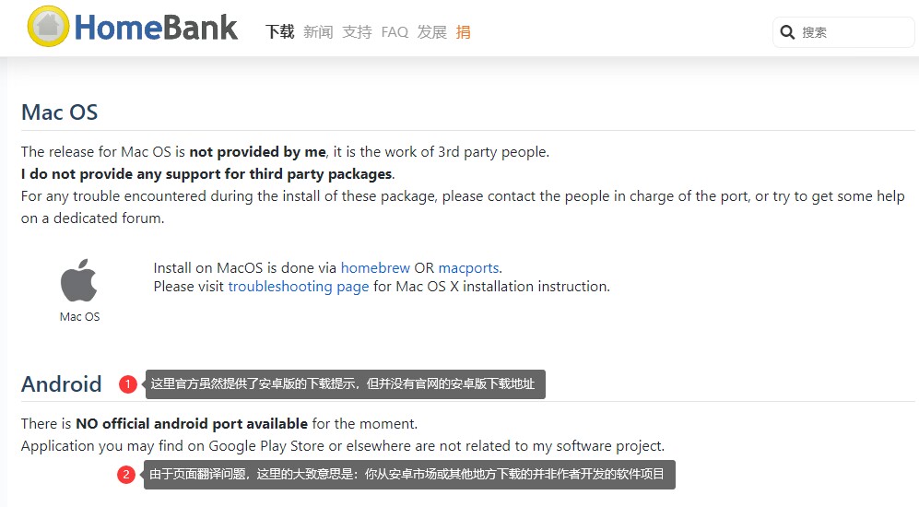Click the HomeBank coin house logo icon
The image size is (919, 507).
(x=48, y=27)
